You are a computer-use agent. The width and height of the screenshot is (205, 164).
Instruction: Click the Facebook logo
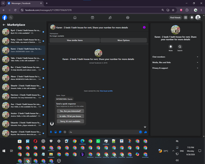coord(5,18)
